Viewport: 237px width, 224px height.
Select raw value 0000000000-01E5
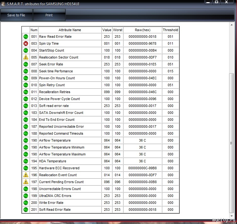142,64
